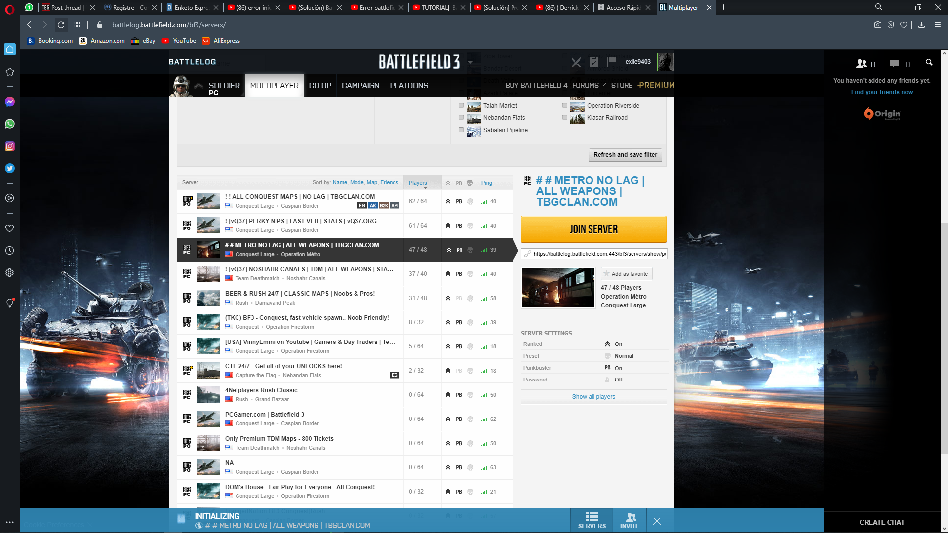Open Messenger in the Opera sidebar
The image size is (948, 533).
9,102
